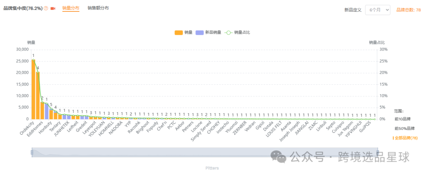
Task: Click the left handle of zoom slider
Action: click(32, 152)
